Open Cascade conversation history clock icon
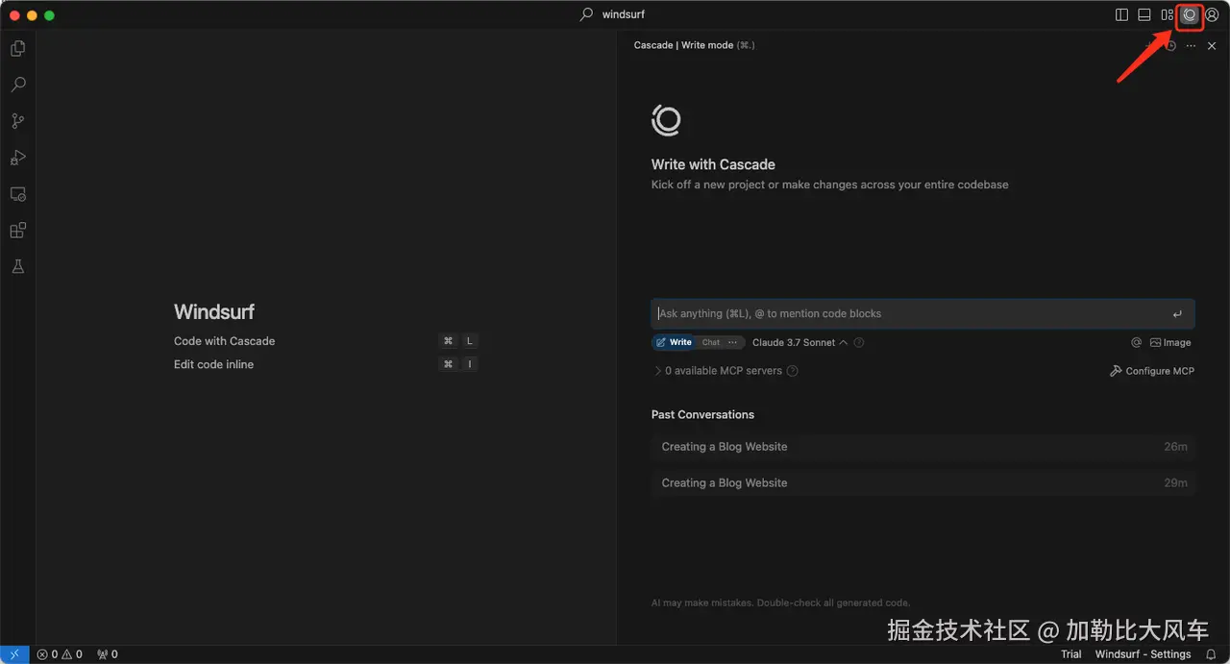This screenshot has width=1230, height=664. point(1170,45)
